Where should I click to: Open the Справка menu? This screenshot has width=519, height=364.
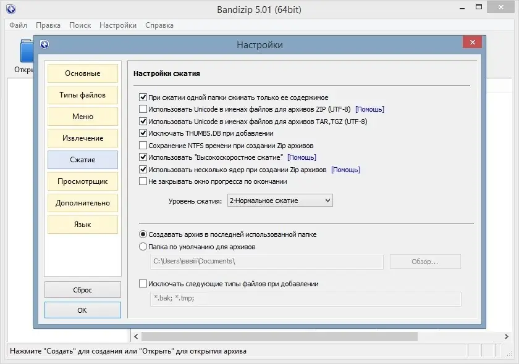click(x=159, y=25)
